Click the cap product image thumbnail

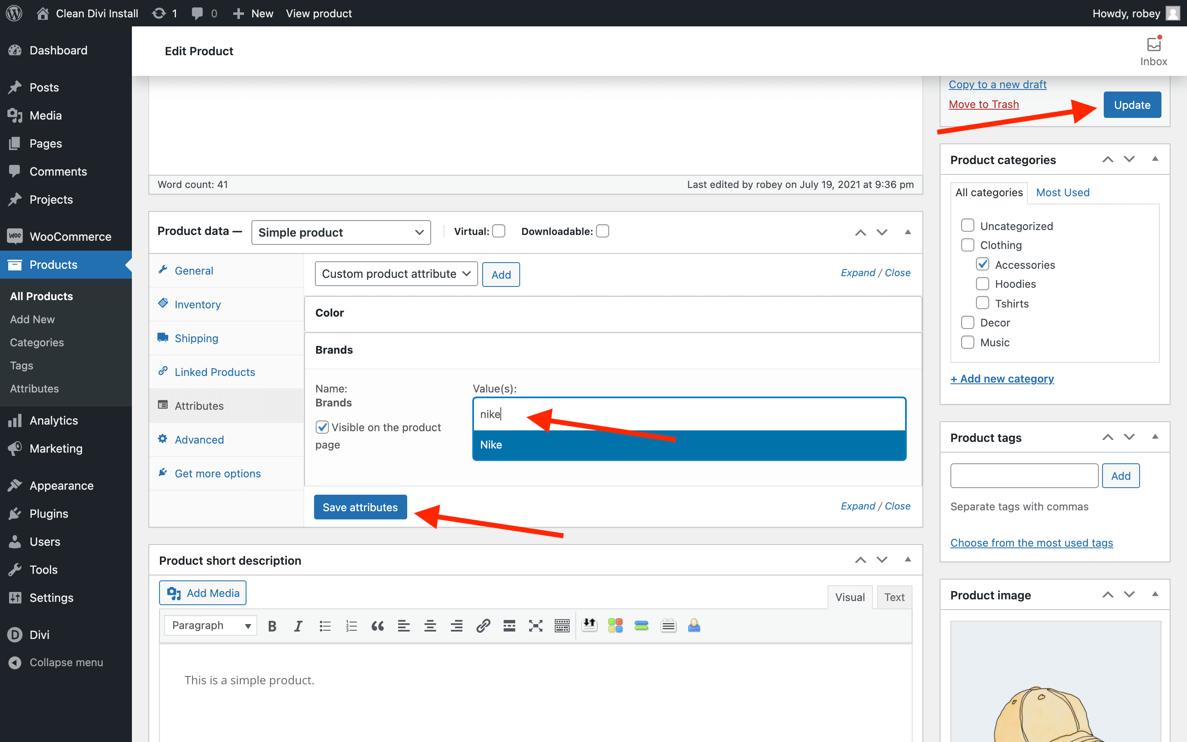1056,682
